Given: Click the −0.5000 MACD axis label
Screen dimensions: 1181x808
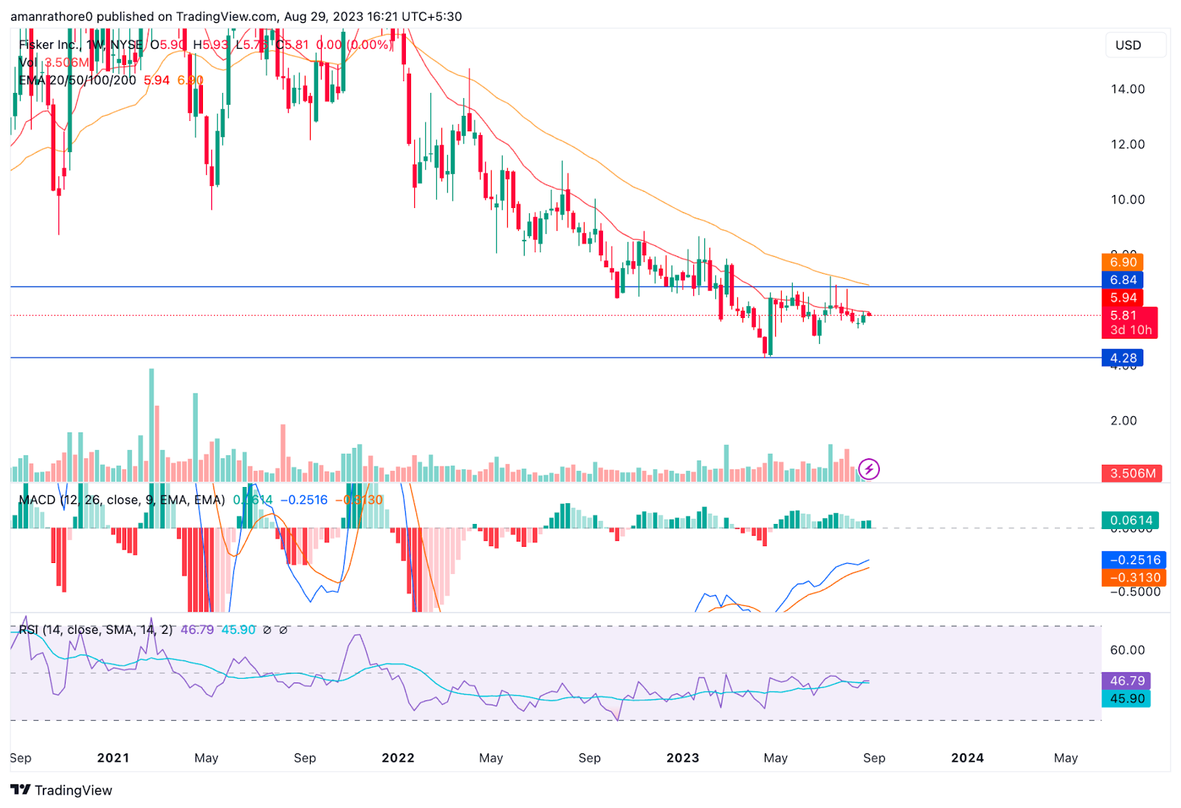Looking at the screenshot, I should coord(1135,591).
